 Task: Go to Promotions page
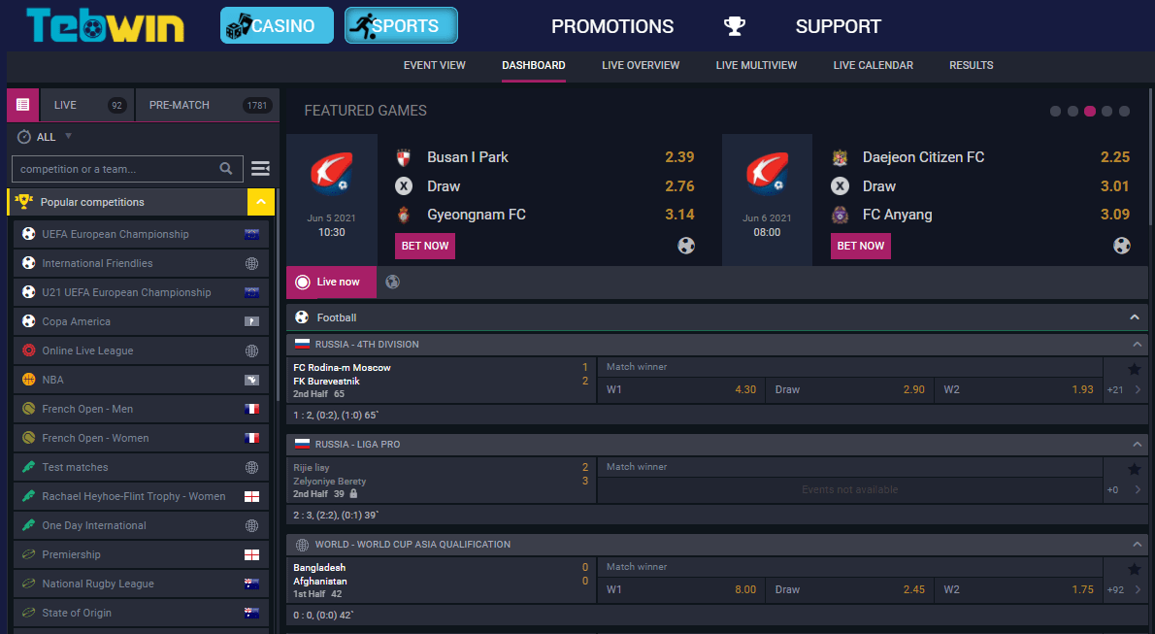coord(612,26)
